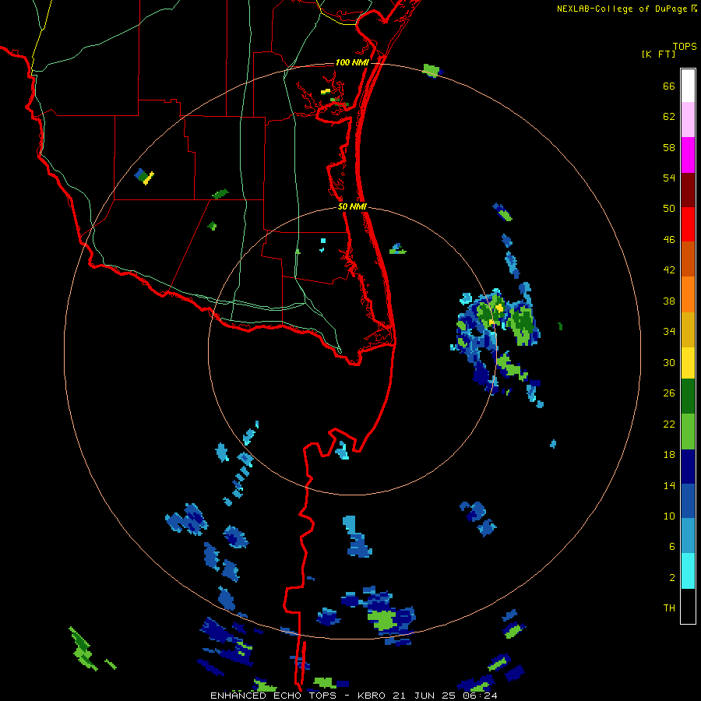Click the 30 value on legend
The image size is (701, 701).
669,362
